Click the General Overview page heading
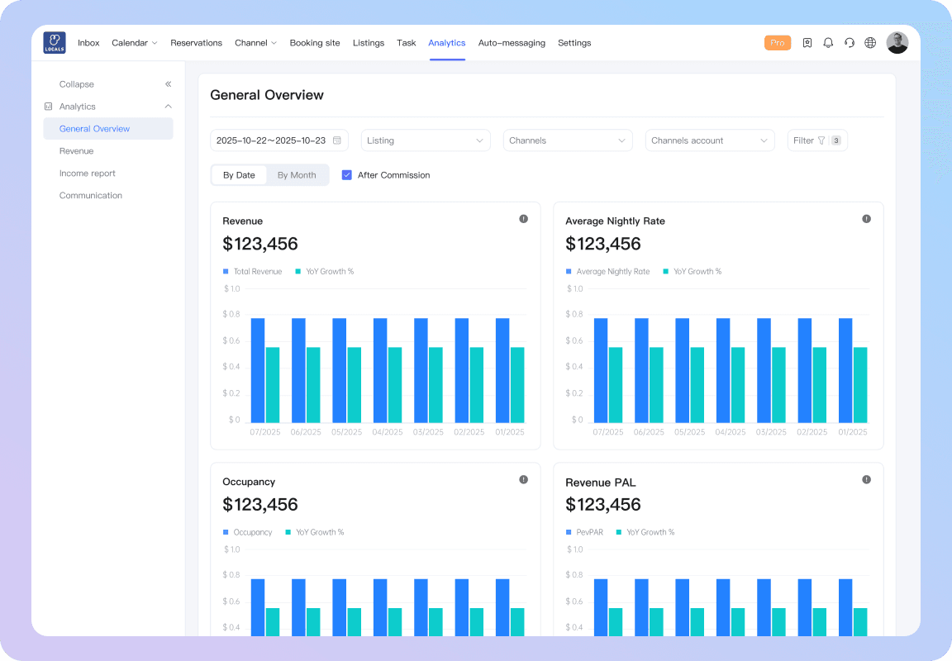 coord(267,95)
